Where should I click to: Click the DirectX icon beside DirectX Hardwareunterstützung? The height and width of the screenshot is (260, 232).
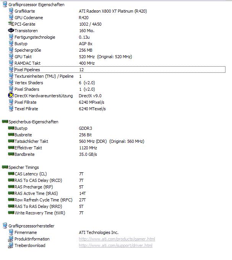pos(11,95)
